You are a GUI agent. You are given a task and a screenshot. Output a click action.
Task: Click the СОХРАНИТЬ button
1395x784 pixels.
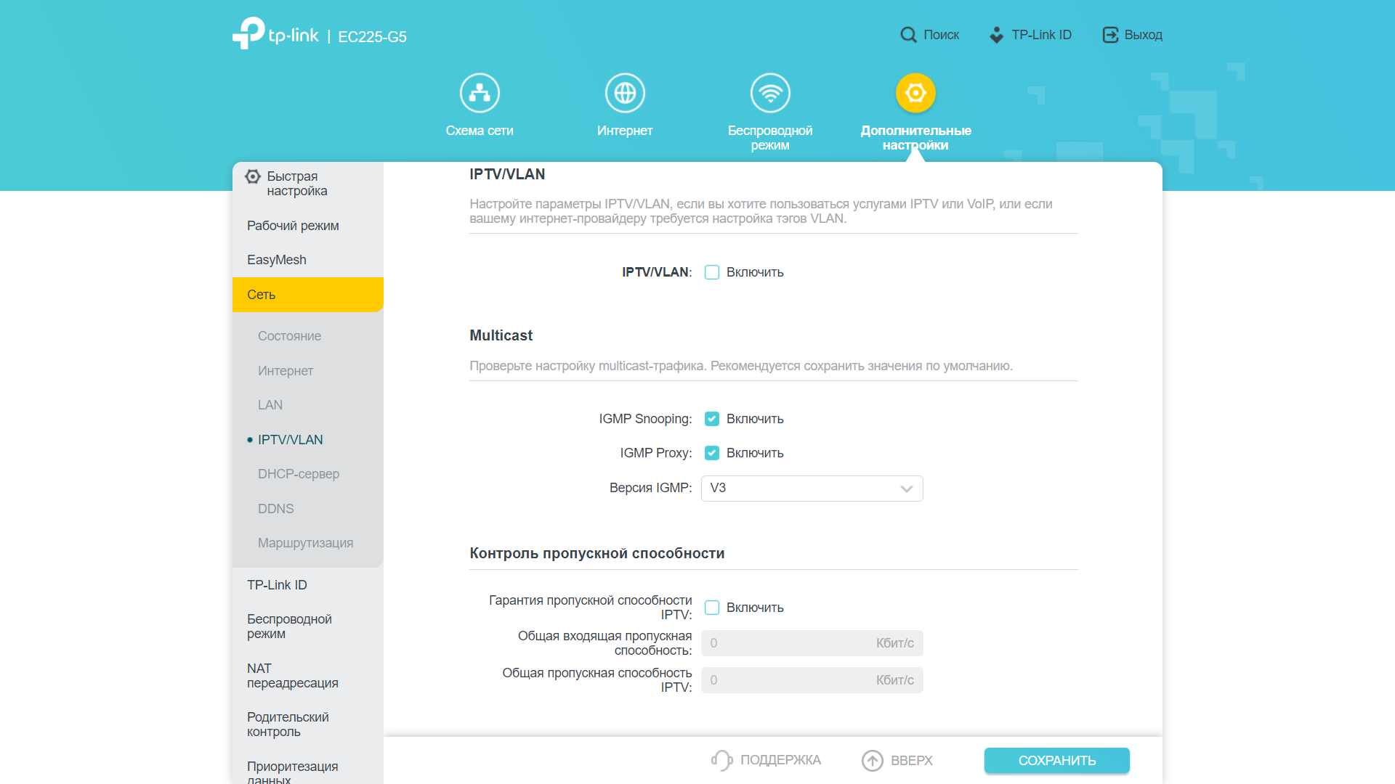click(1056, 760)
